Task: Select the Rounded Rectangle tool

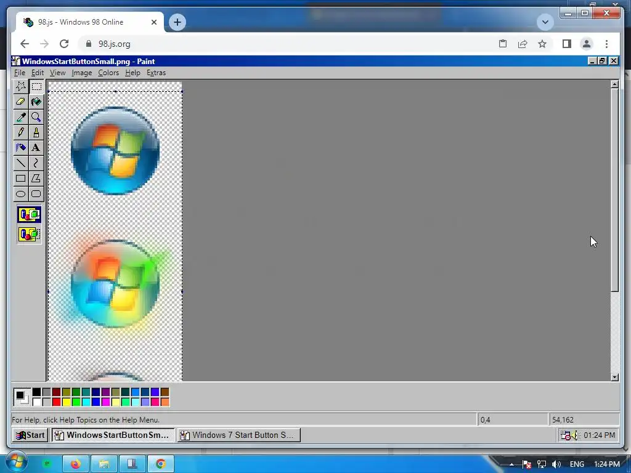Action: click(x=36, y=194)
